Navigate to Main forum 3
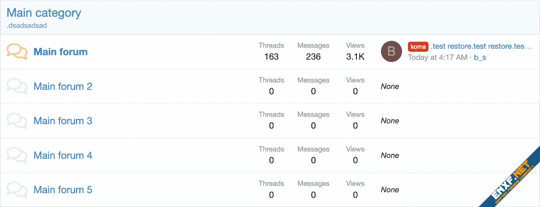This screenshot has height=207, width=540. click(x=62, y=121)
